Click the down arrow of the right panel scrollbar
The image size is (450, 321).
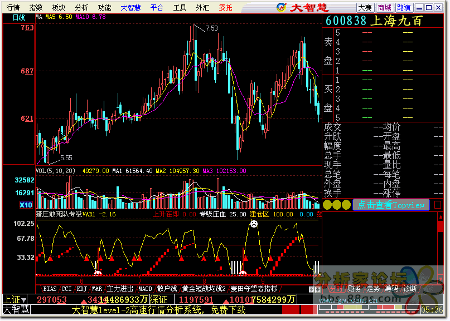point(441,279)
